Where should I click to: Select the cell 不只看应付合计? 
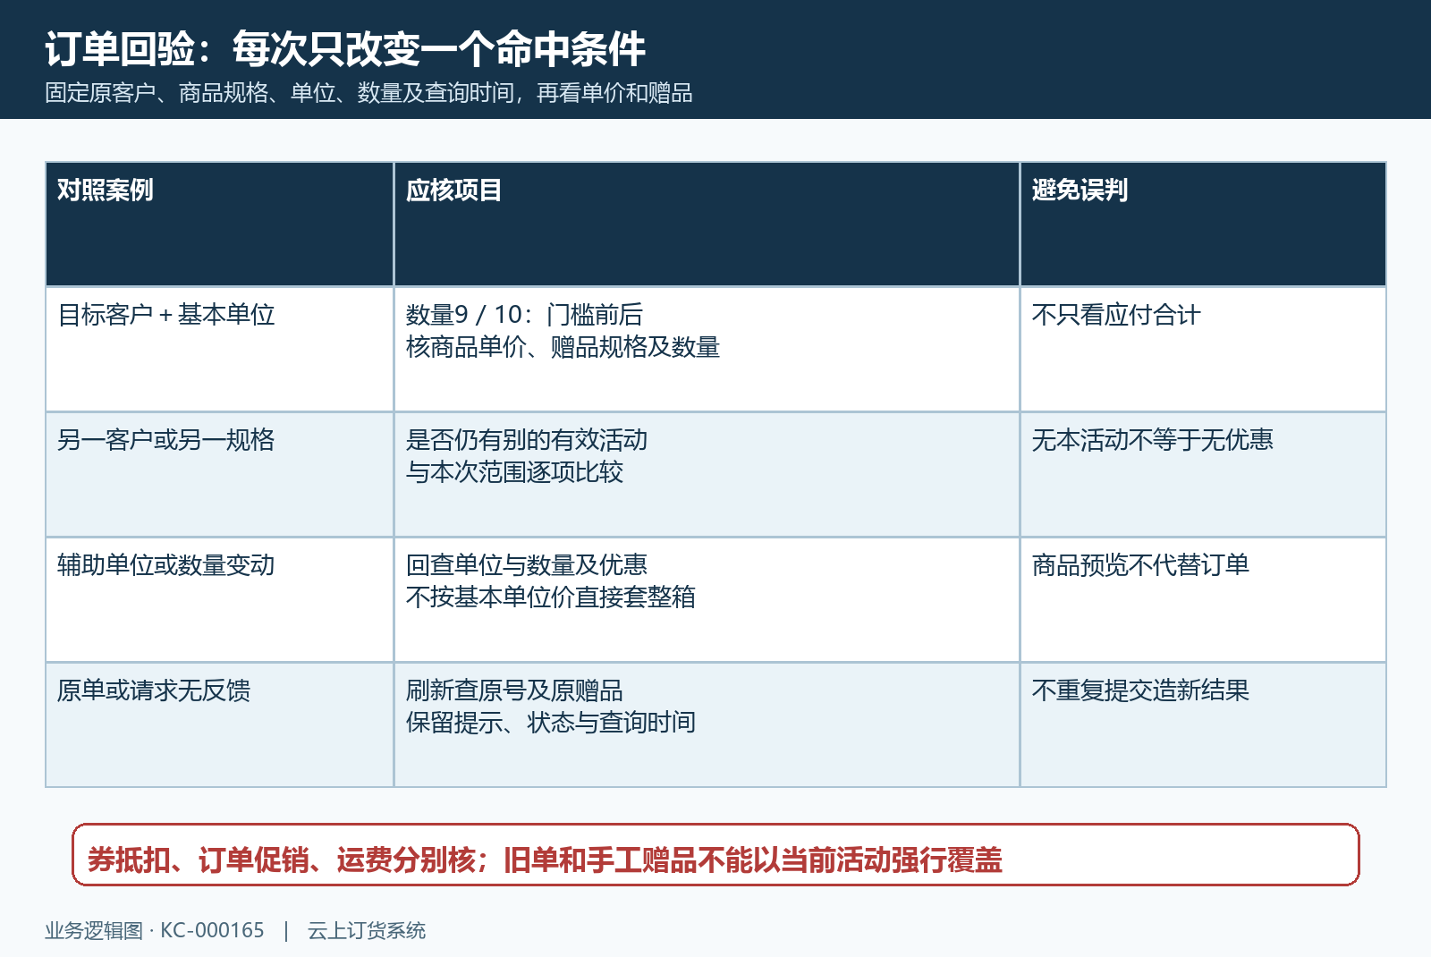pos(1203,350)
